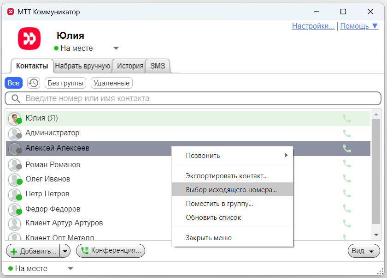Click the recent history clock icon filter
Image resolution: width=387 pixels, height=278 pixels.
click(33, 83)
